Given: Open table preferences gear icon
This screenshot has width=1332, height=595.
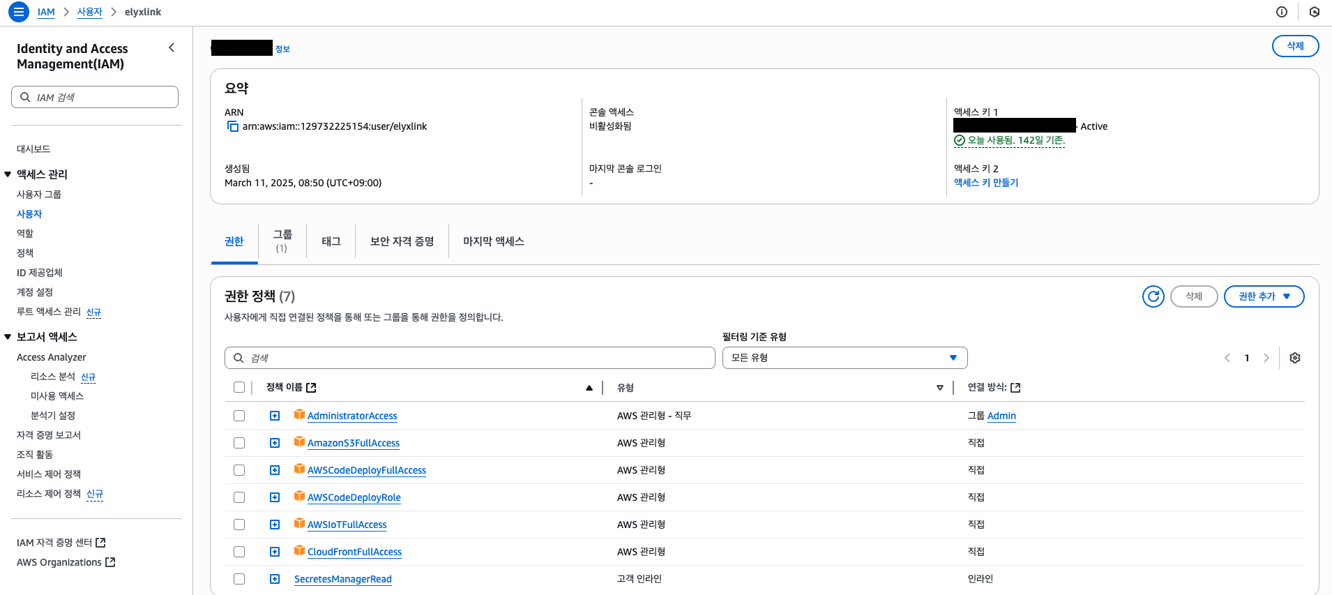Looking at the screenshot, I should [x=1295, y=358].
